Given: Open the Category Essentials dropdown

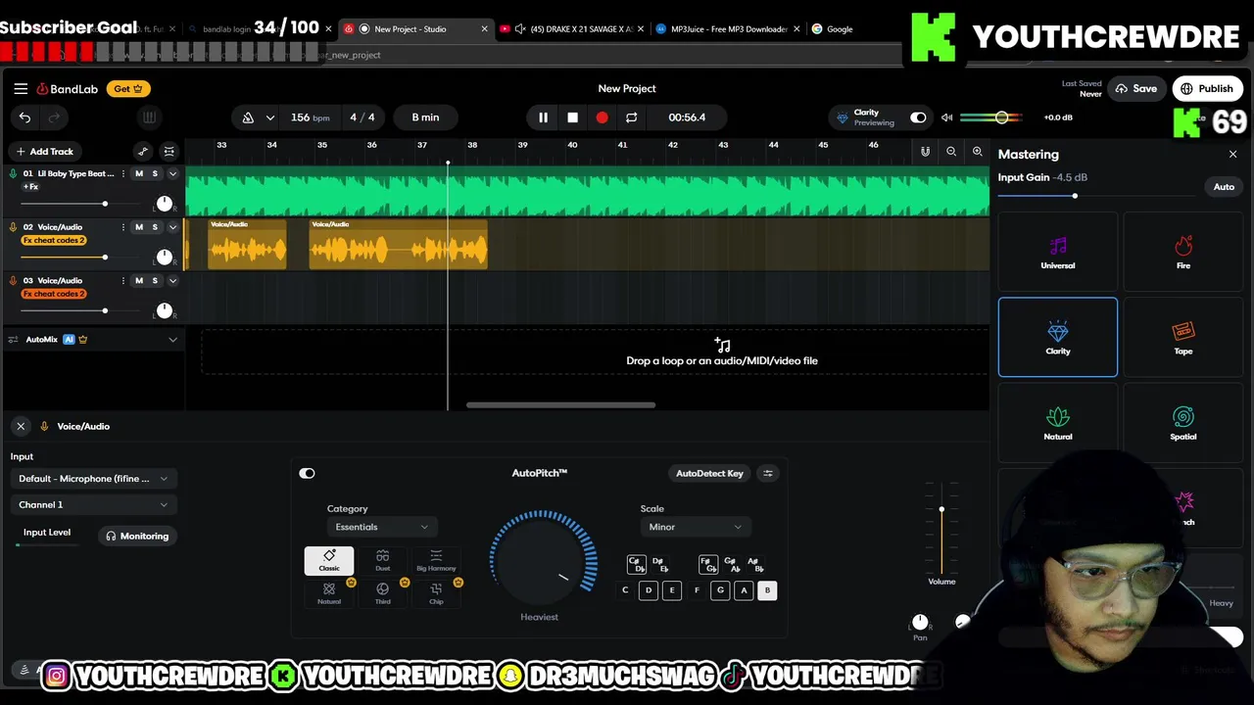Looking at the screenshot, I should tap(381, 527).
